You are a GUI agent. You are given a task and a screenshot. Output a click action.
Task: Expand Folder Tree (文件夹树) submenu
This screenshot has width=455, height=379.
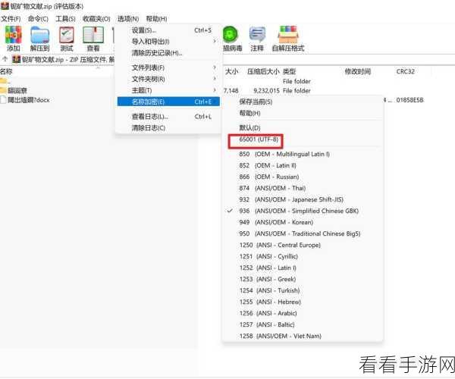(168, 79)
